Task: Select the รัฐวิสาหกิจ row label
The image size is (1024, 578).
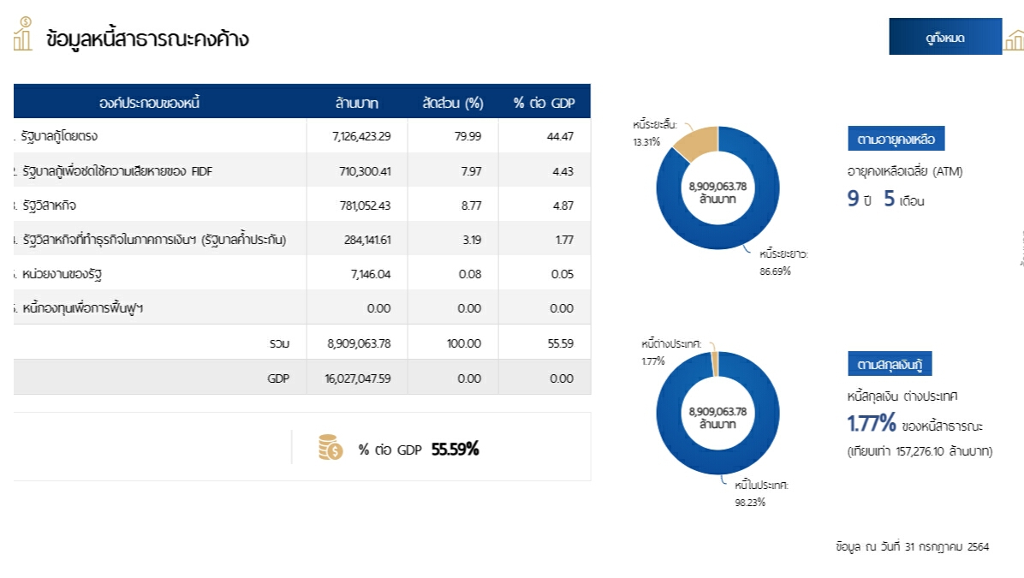Action: pyautogui.click(x=49, y=205)
